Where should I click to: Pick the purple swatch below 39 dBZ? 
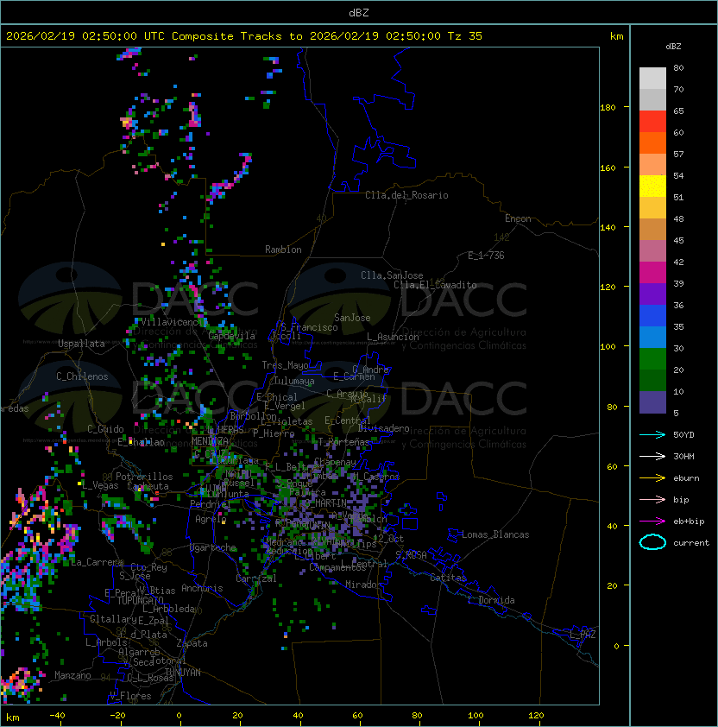pyautogui.click(x=652, y=294)
